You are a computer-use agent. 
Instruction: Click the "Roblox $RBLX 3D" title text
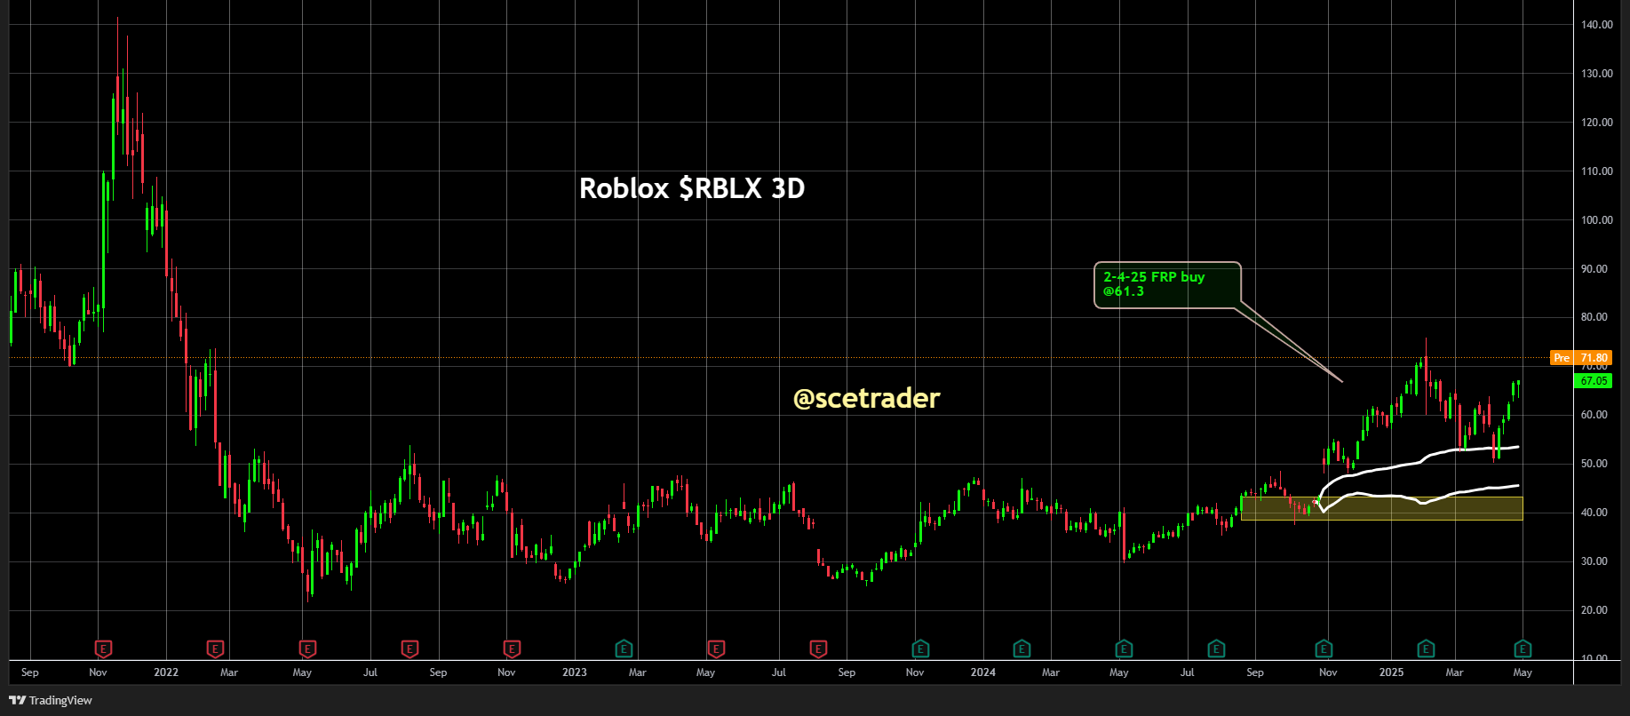[692, 188]
